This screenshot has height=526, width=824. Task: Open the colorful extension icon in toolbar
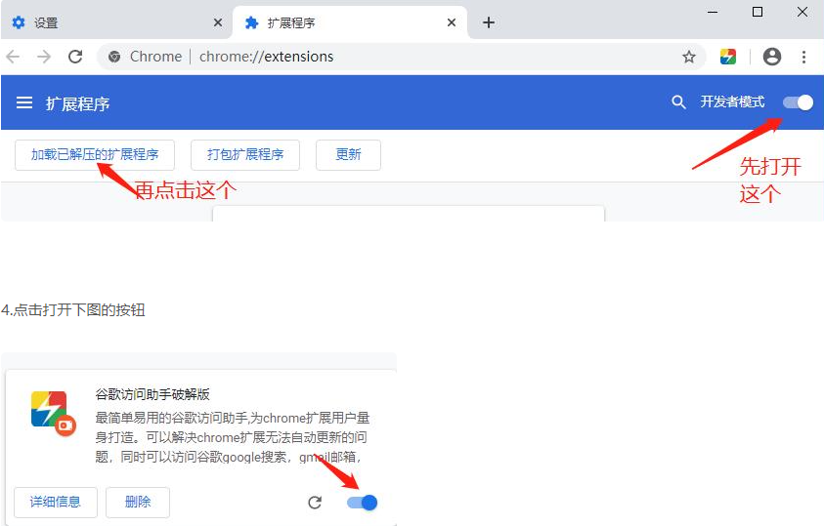coord(728,57)
